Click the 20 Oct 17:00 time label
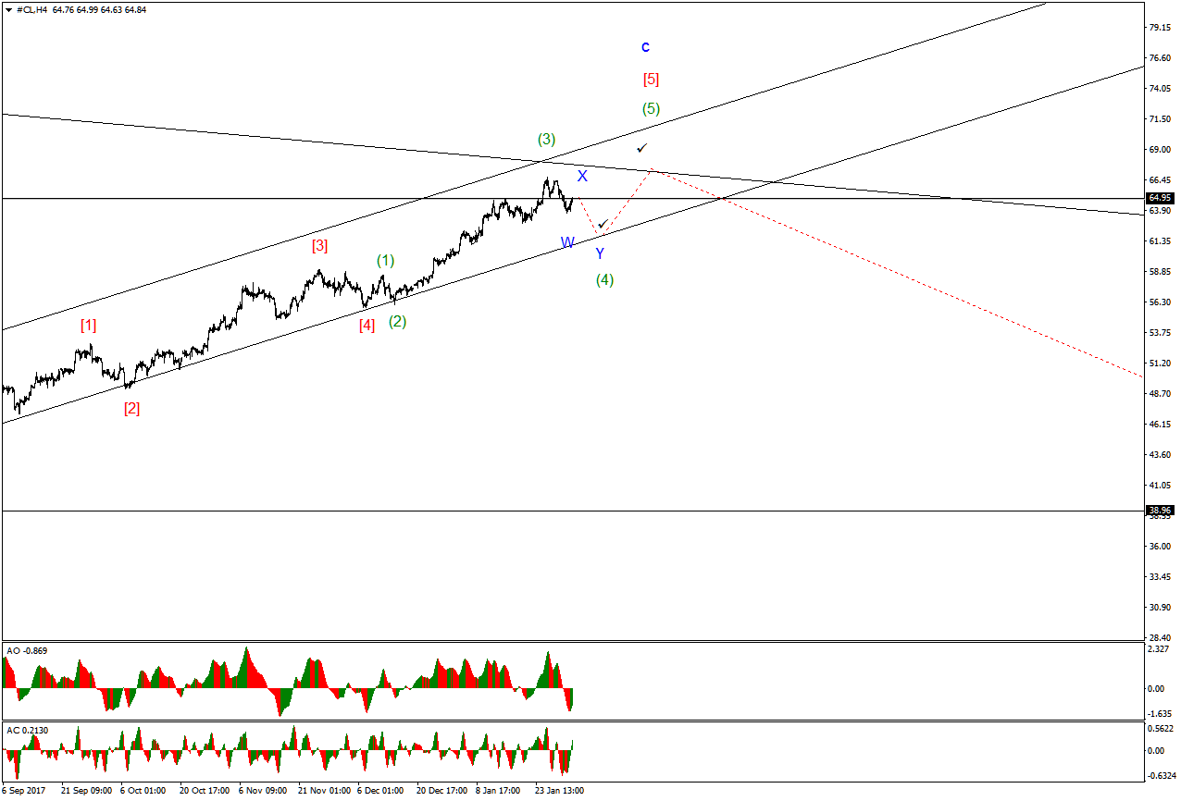This screenshot has height=801, width=1181. coord(205,791)
